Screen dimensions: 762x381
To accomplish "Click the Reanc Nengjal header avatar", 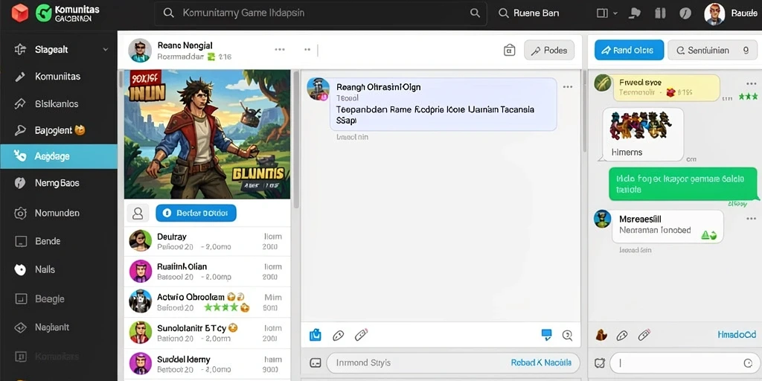I will (139, 50).
